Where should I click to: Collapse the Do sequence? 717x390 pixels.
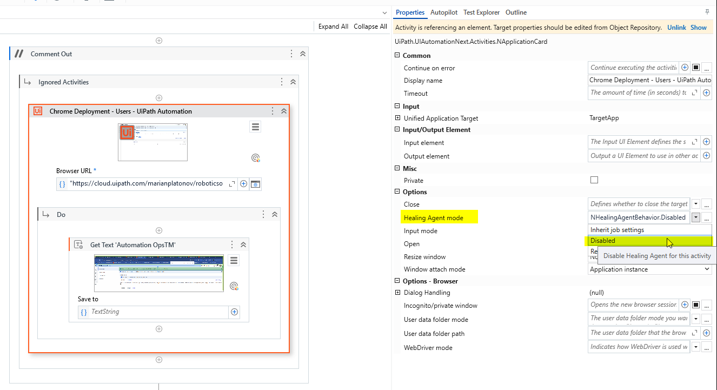pyautogui.click(x=275, y=214)
